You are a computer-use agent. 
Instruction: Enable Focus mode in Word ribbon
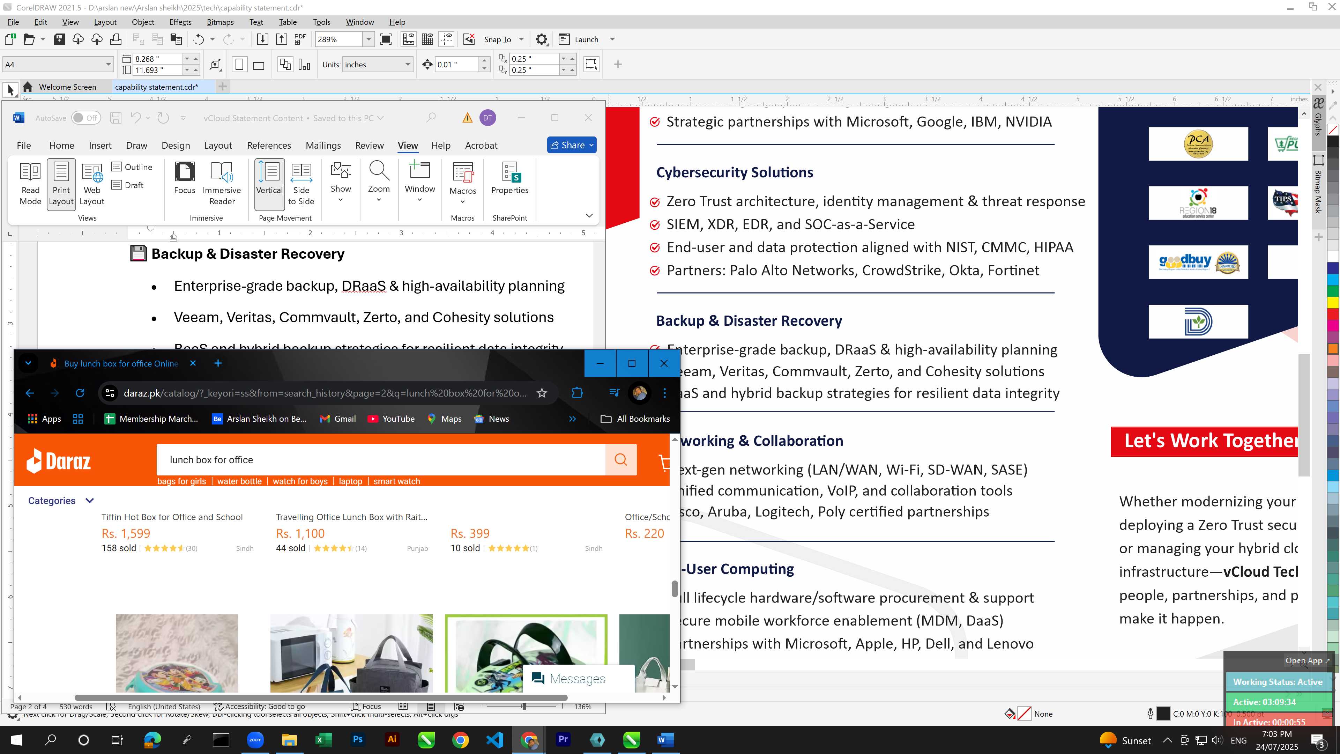click(x=185, y=178)
